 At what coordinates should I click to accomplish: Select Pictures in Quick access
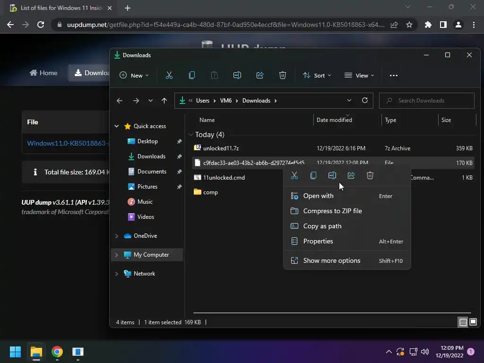click(147, 187)
